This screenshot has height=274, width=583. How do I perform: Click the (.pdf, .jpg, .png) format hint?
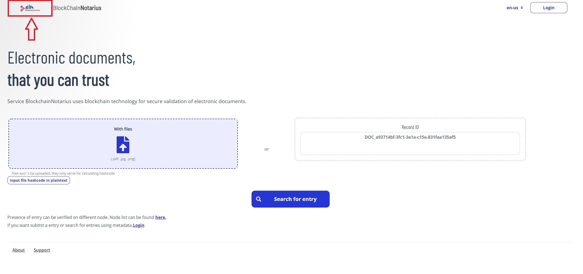click(123, 159)
